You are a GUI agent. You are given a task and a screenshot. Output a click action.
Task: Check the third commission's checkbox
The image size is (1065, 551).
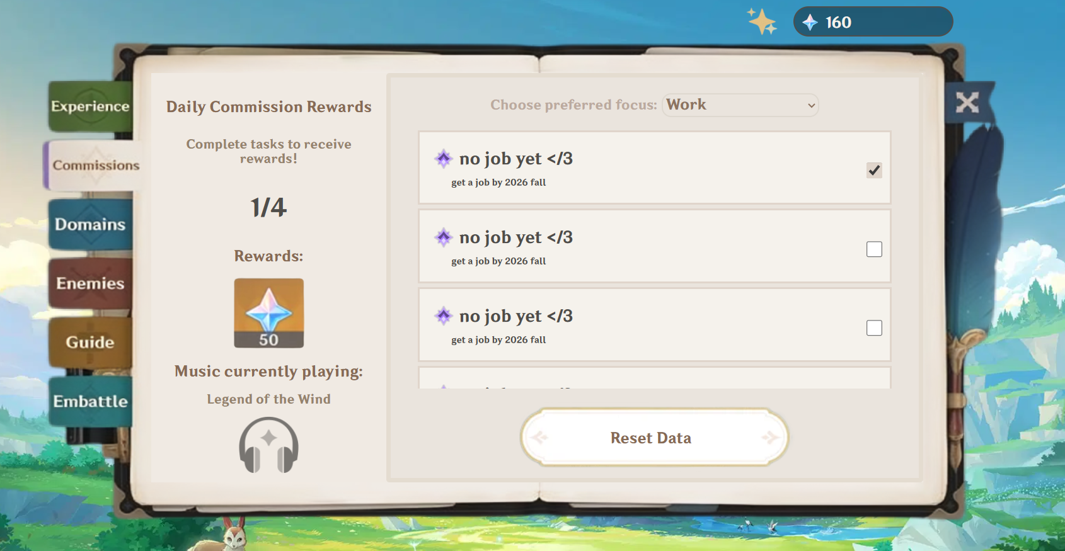click(873, 328)
